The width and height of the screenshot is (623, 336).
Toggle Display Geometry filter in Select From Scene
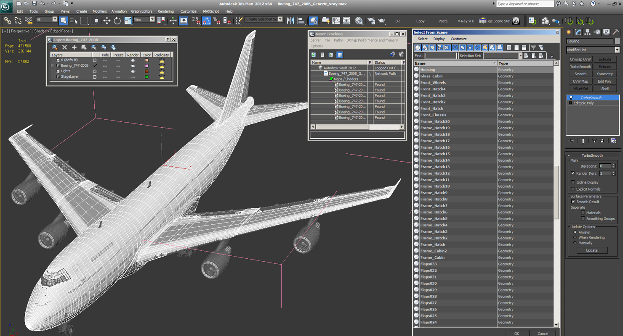tap(418, 47)
